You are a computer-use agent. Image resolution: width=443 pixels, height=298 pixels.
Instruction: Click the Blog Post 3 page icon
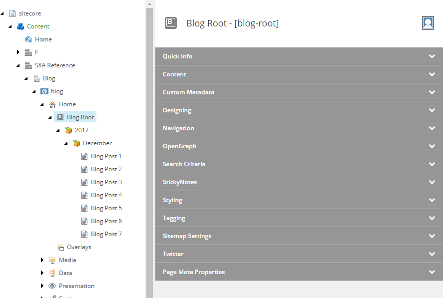click(x=84, y=182)
